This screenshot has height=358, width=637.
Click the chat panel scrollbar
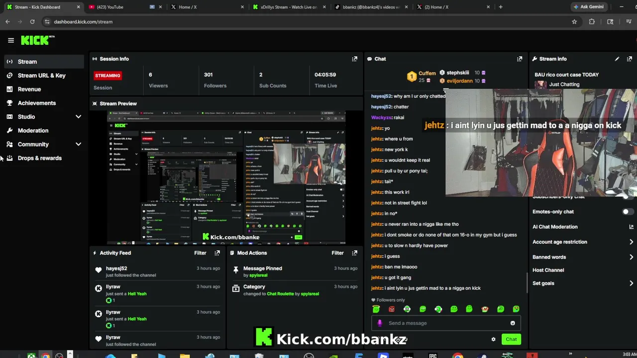pyautogui.click(x=527, y=282)
